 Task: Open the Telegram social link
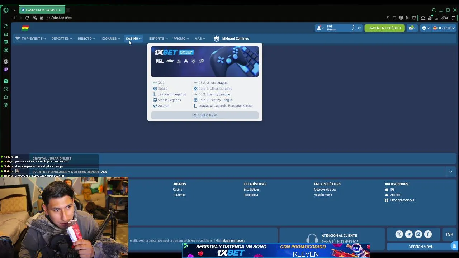tap(409, 234)
